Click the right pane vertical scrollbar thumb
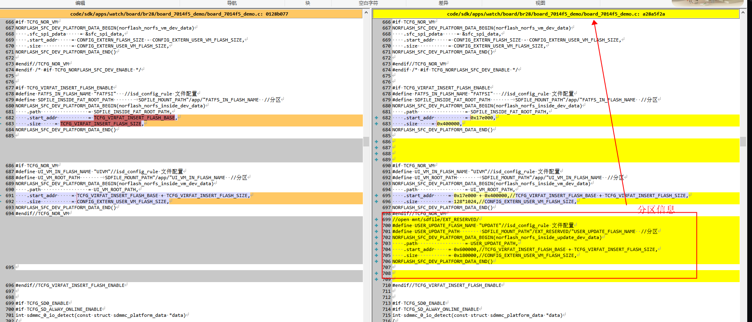752x322 pixels. pos(743,142)
